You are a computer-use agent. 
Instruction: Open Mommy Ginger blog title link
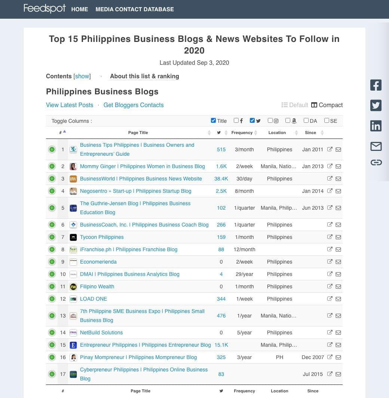point(142,166)
